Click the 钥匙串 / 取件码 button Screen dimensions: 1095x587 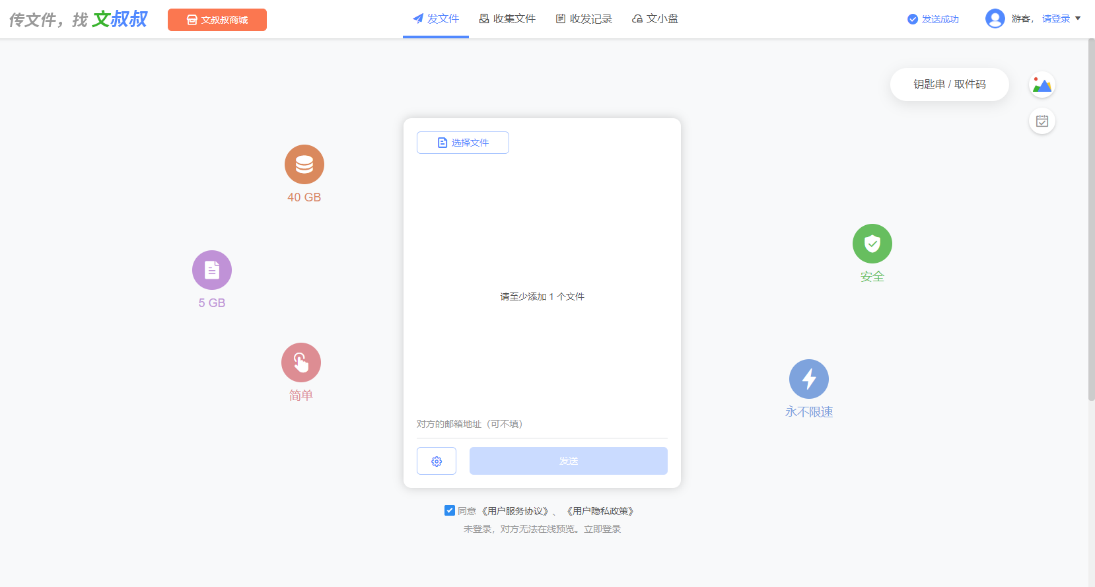(x=949, y=85)
